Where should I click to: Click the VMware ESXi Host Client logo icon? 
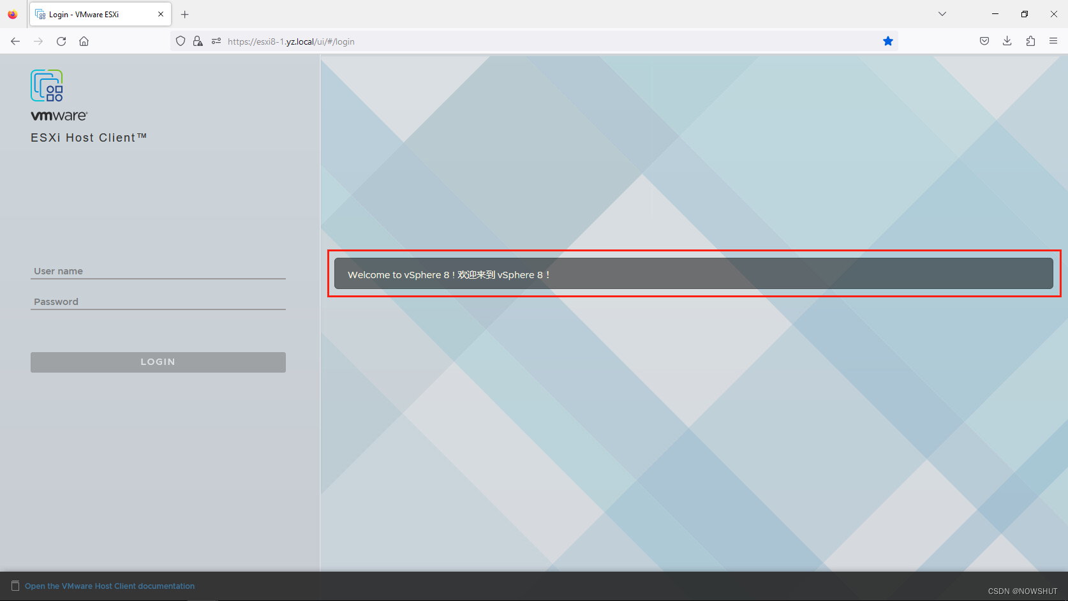click(x=47, y=85)
